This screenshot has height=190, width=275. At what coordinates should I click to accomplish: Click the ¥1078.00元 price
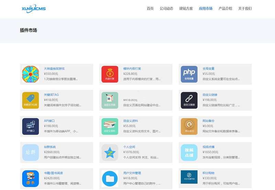coord(131,152)
